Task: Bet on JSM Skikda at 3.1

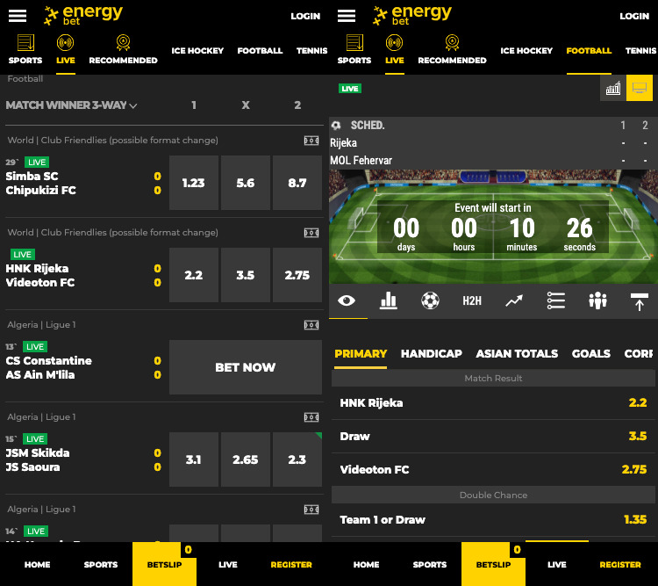Action: tap(194, 459)
